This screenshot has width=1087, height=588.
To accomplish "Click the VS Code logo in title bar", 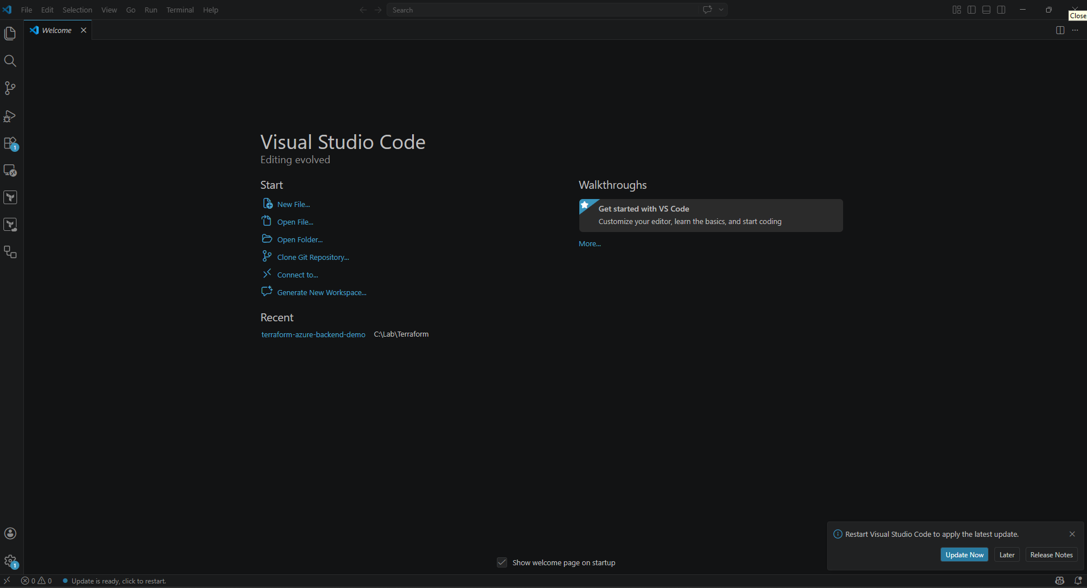I will tap(7, 10).
